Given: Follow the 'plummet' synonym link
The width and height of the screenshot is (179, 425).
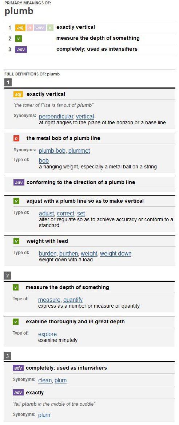Looking at the screenshot, I should tap(79, 151).
